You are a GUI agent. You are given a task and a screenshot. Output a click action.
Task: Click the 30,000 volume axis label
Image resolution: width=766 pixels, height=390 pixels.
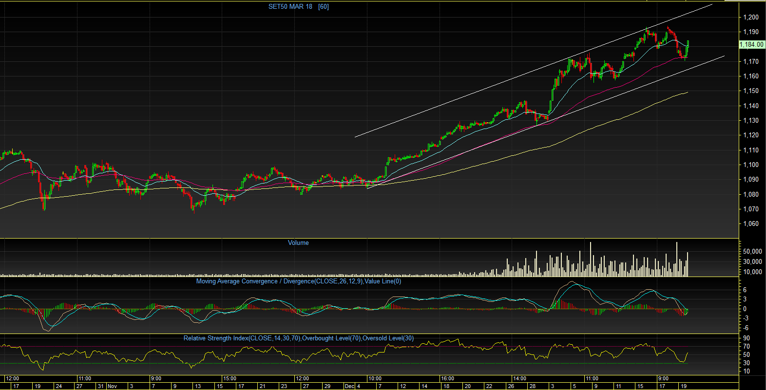tap(753, 261)
